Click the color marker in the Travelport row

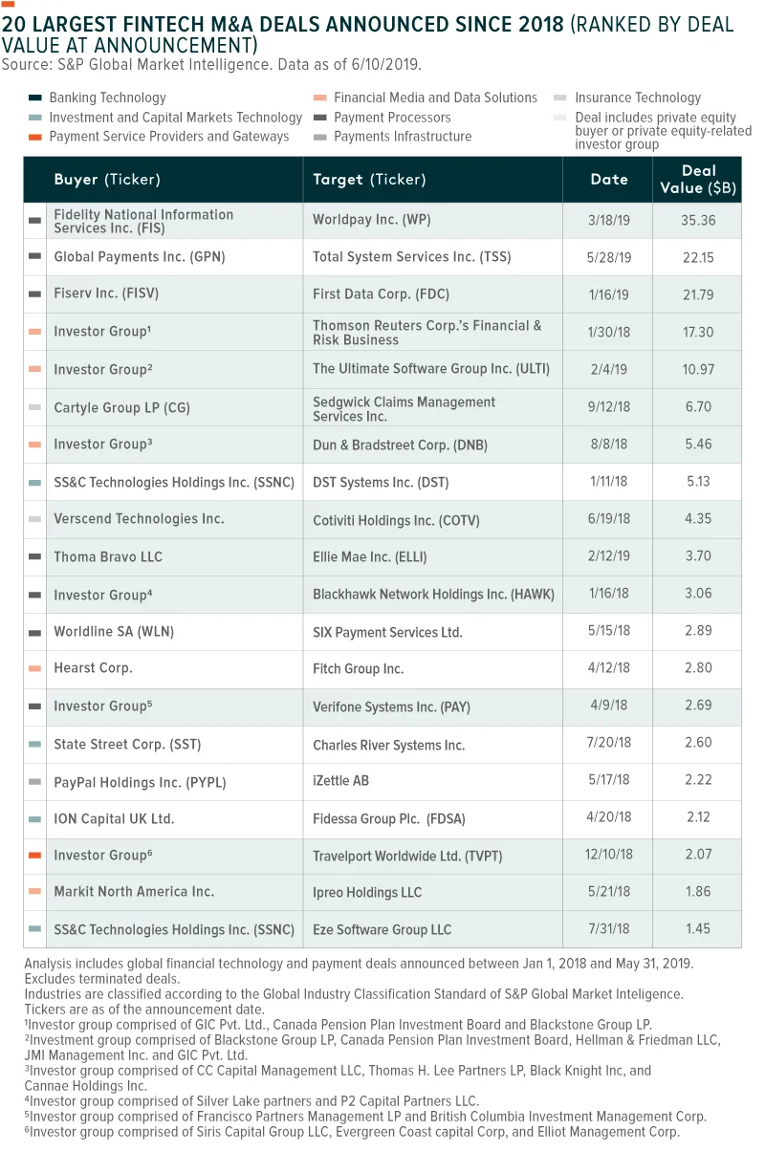click(x=35, y=856)
